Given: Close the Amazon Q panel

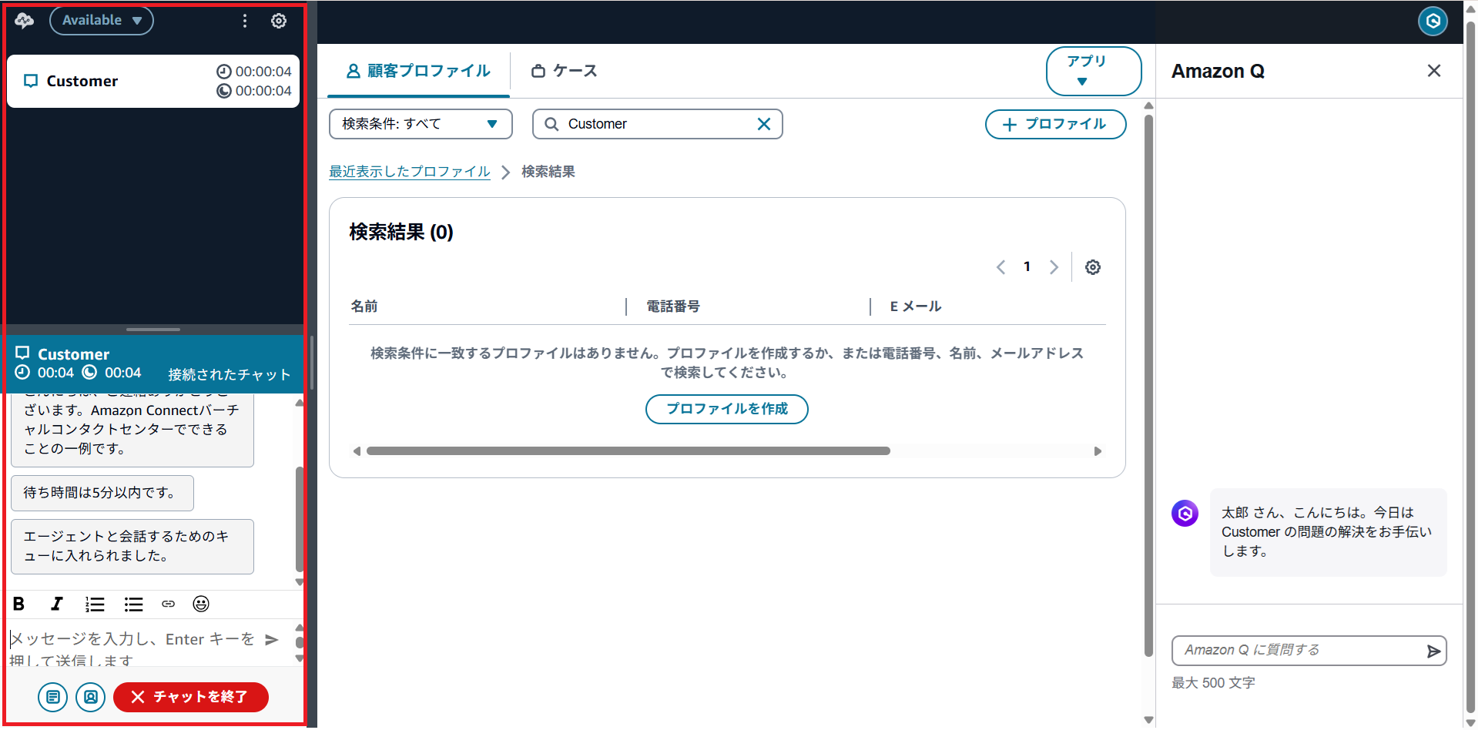Looking at the screenshot, I should (1434, 71).
